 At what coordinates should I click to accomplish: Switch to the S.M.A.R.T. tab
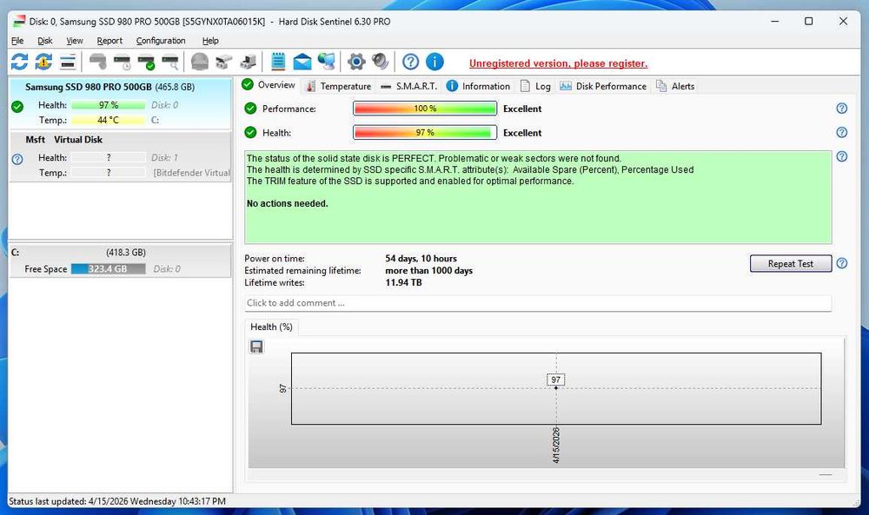tap(409, 86)
